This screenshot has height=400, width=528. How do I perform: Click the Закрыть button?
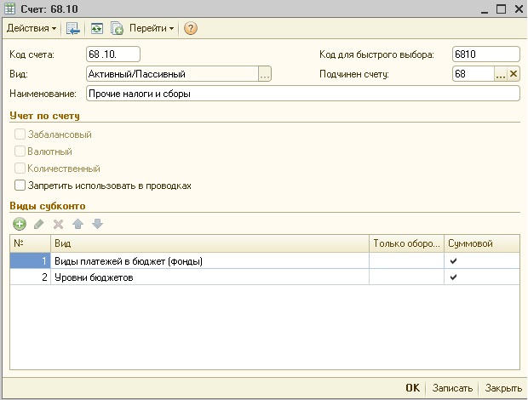point(503,388)
